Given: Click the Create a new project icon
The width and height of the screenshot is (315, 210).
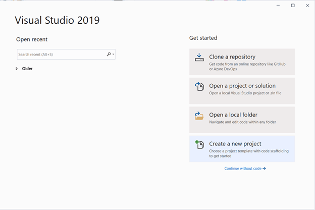Looking at the screenshot, I should pyautogui.click(x=199, y=144).
